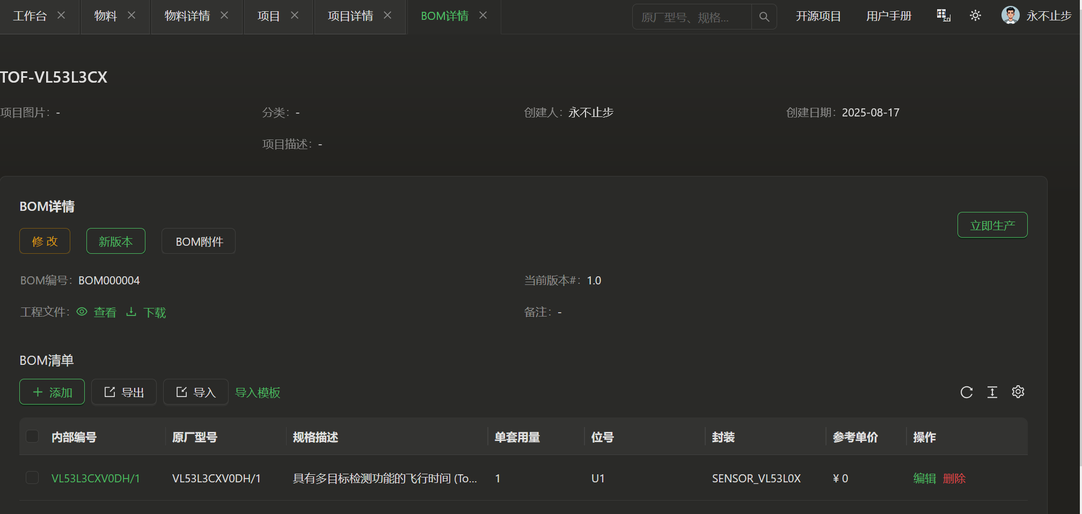Open the 永不止步 user menu

pyautogui.click(x=1048, y=16)
